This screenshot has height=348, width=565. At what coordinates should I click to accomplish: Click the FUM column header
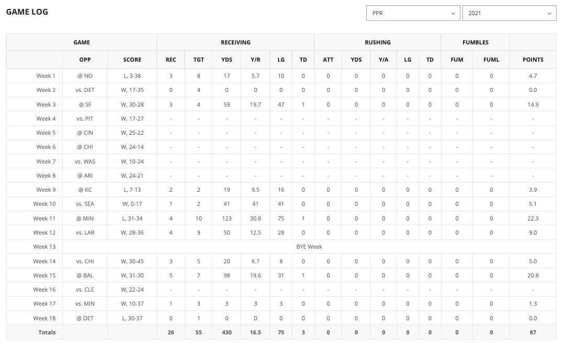coord(457,60)
